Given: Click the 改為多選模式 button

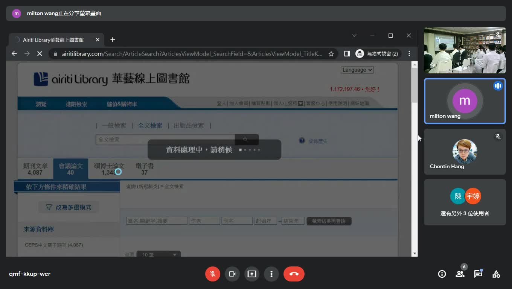Looking at the screenshot, I should pos(69,207).
